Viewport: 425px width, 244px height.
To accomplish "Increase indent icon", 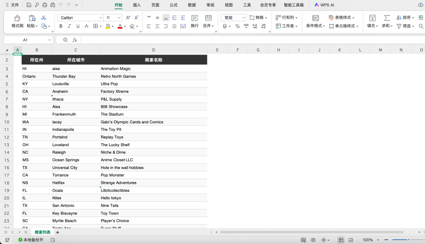I will click(x=183, y=18).
